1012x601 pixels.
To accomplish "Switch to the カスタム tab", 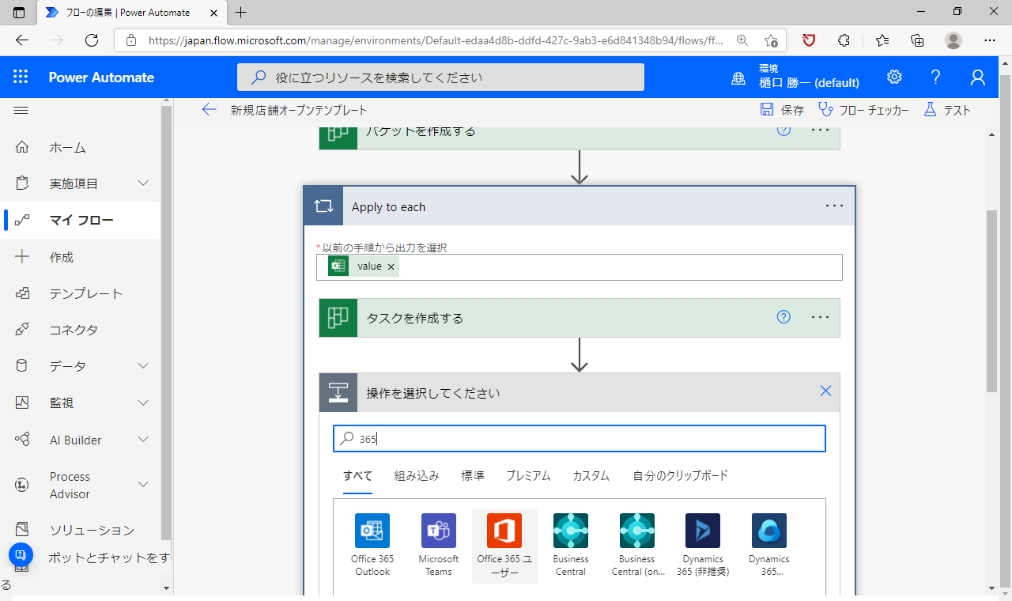I will pyautogui.click(x=591, y=476).
